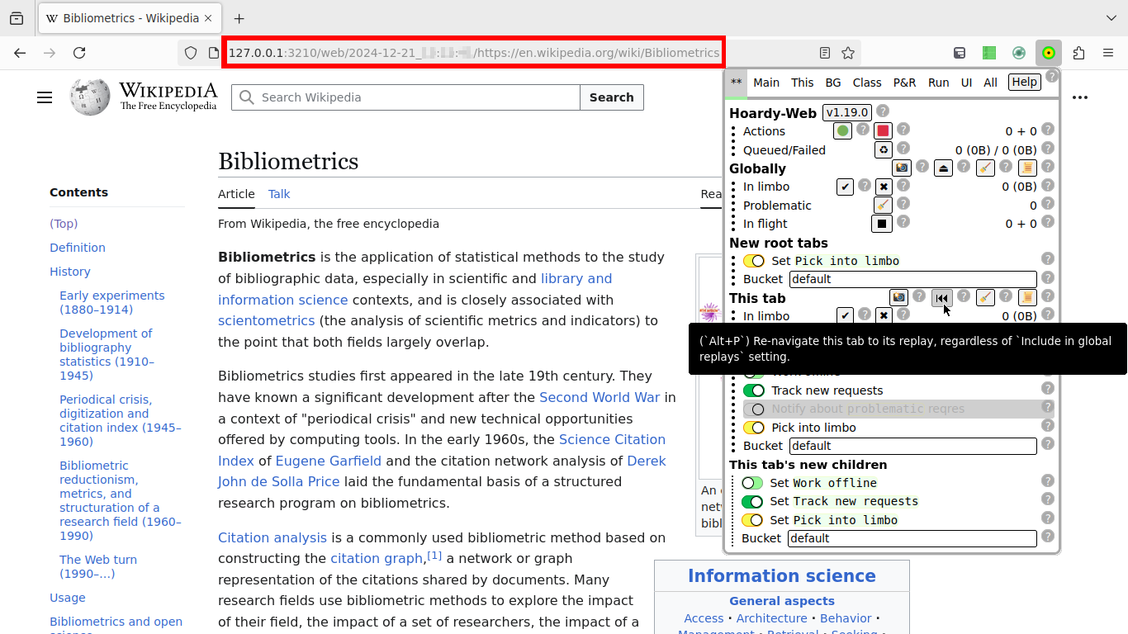Click the v1.19.0 version button

847,112
